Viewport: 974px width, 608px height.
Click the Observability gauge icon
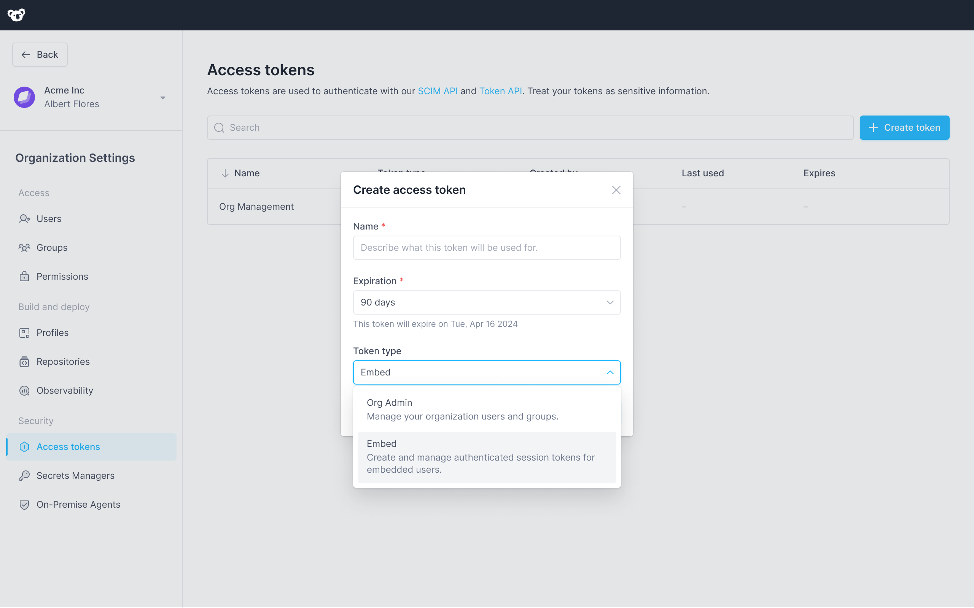25,391
